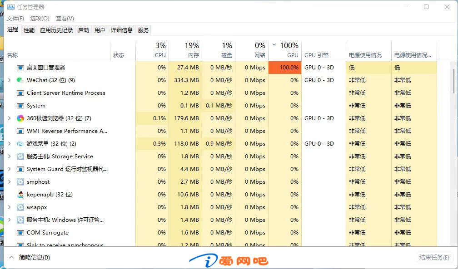Switch to the 服务 tab
Viewport: 458px width, 269px height.
[x=143, y=30]
